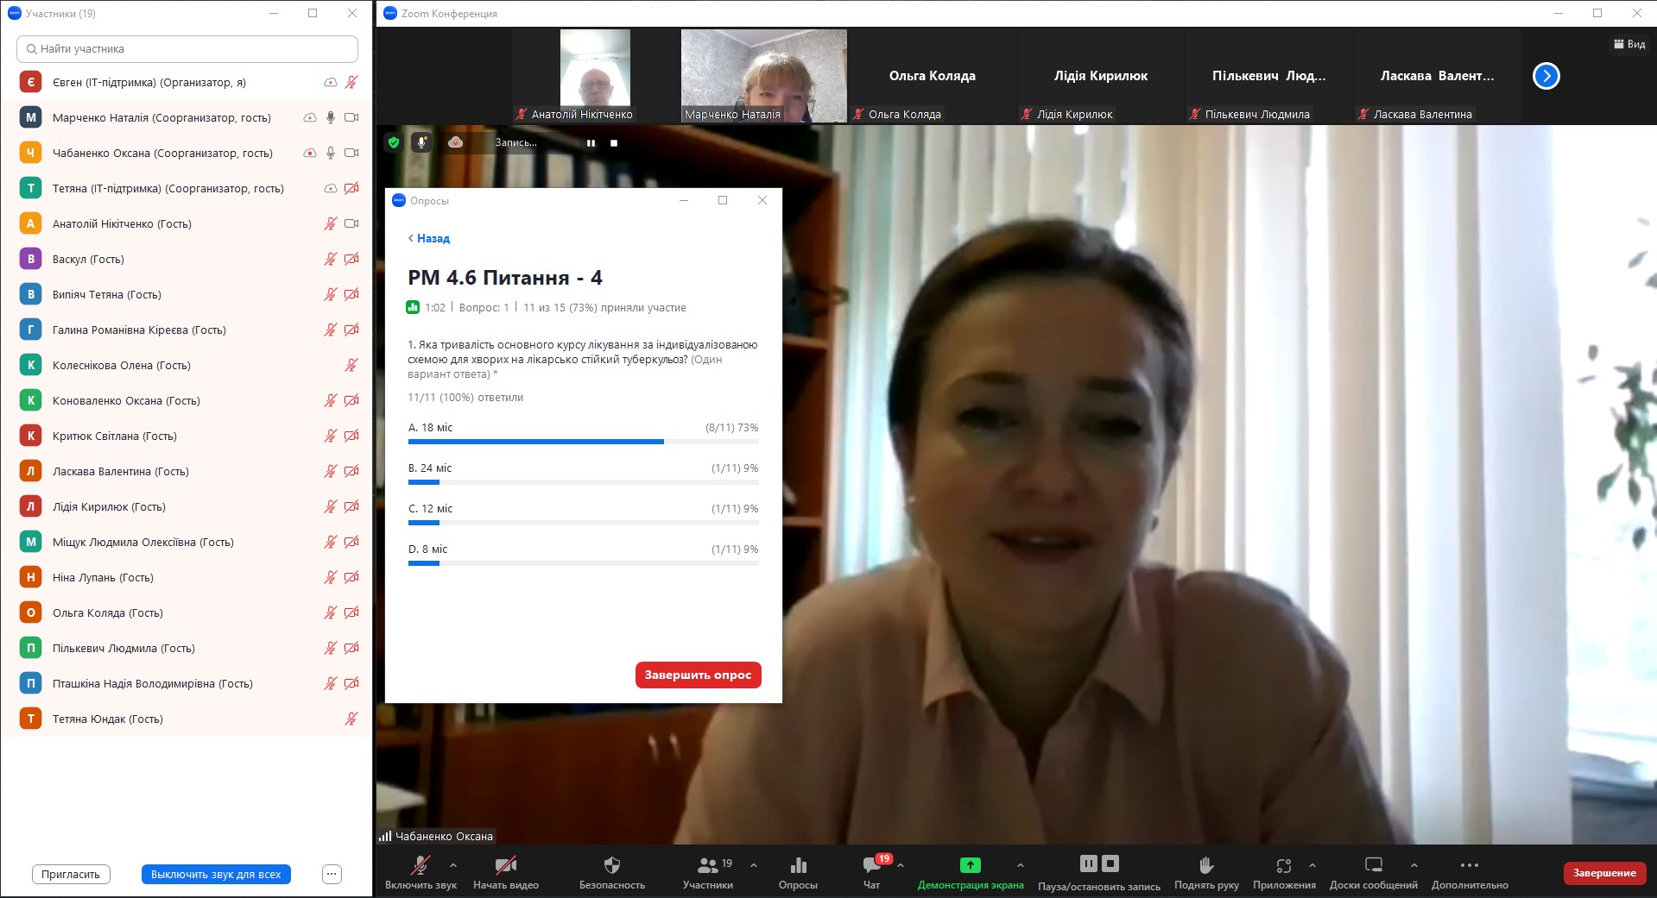Click Raise Hand (Поднять руку) icon
The height and width of the screenshot is (898, 1657).
pyautogui.click(x=1206, y=865)
